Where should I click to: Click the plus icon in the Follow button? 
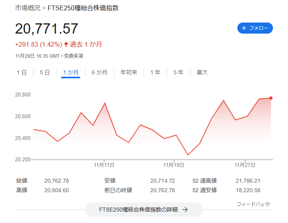pos(244,28)
